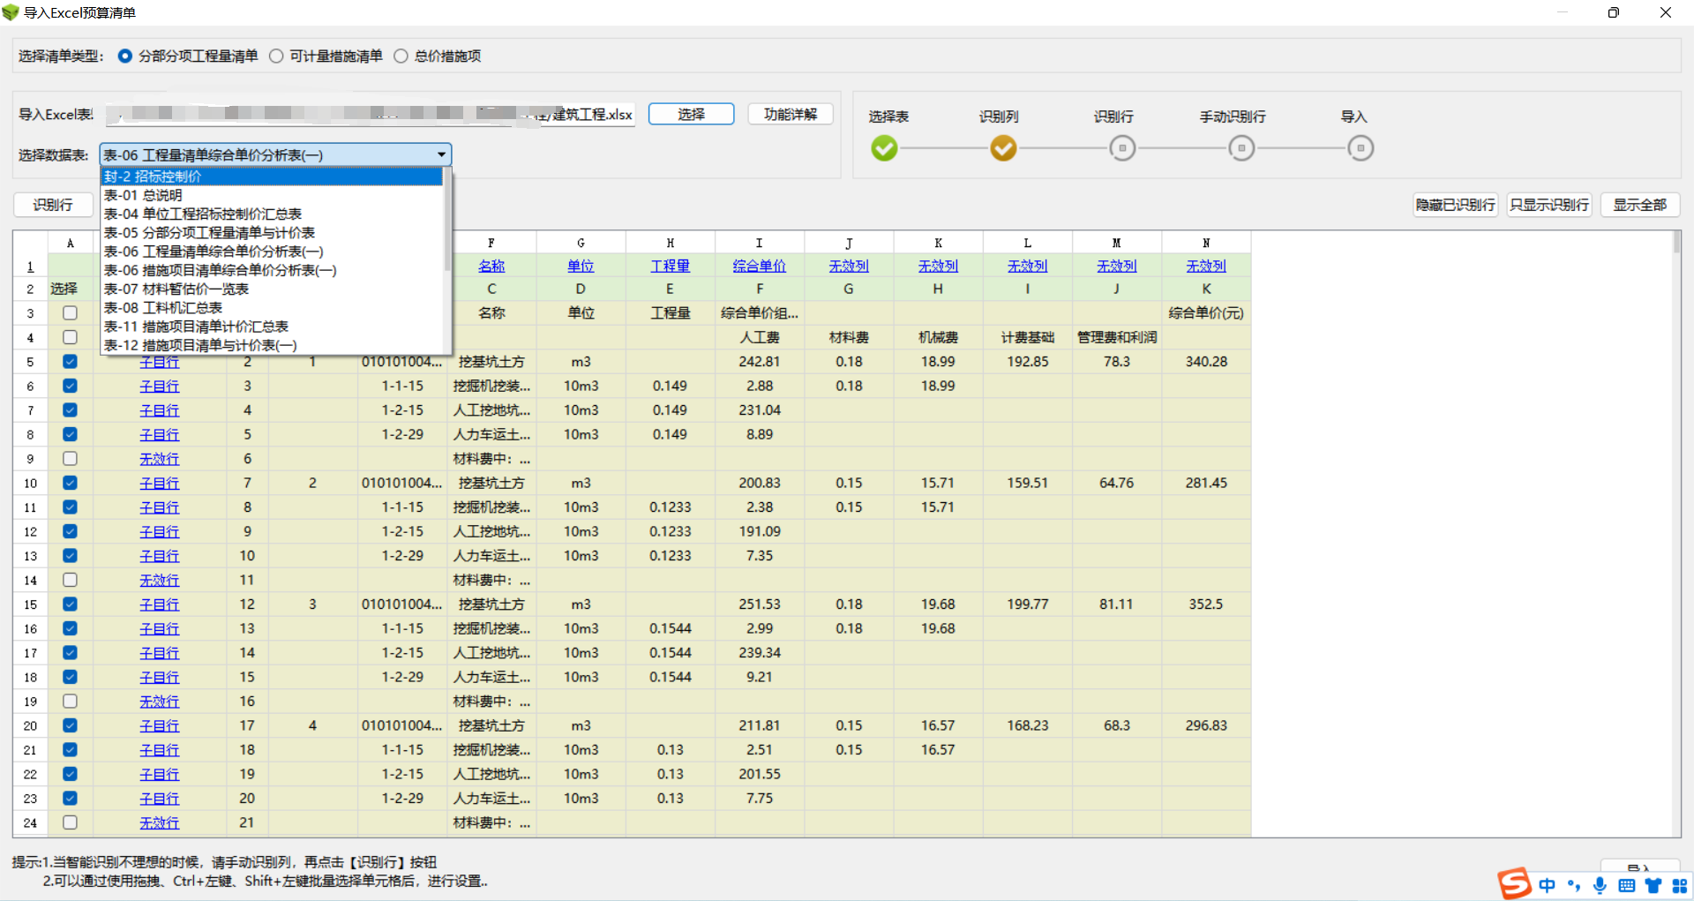Click the 导入 step circle icon
The width and height of the screenshot is (1694, 901).
(x=1360, y=148)
